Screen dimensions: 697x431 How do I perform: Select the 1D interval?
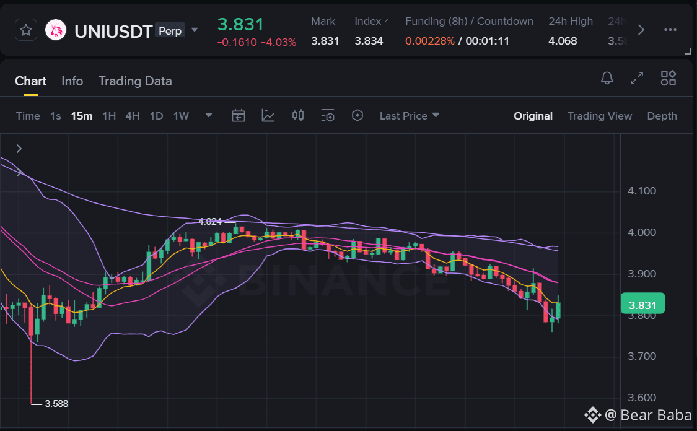(x=157, y=116)
